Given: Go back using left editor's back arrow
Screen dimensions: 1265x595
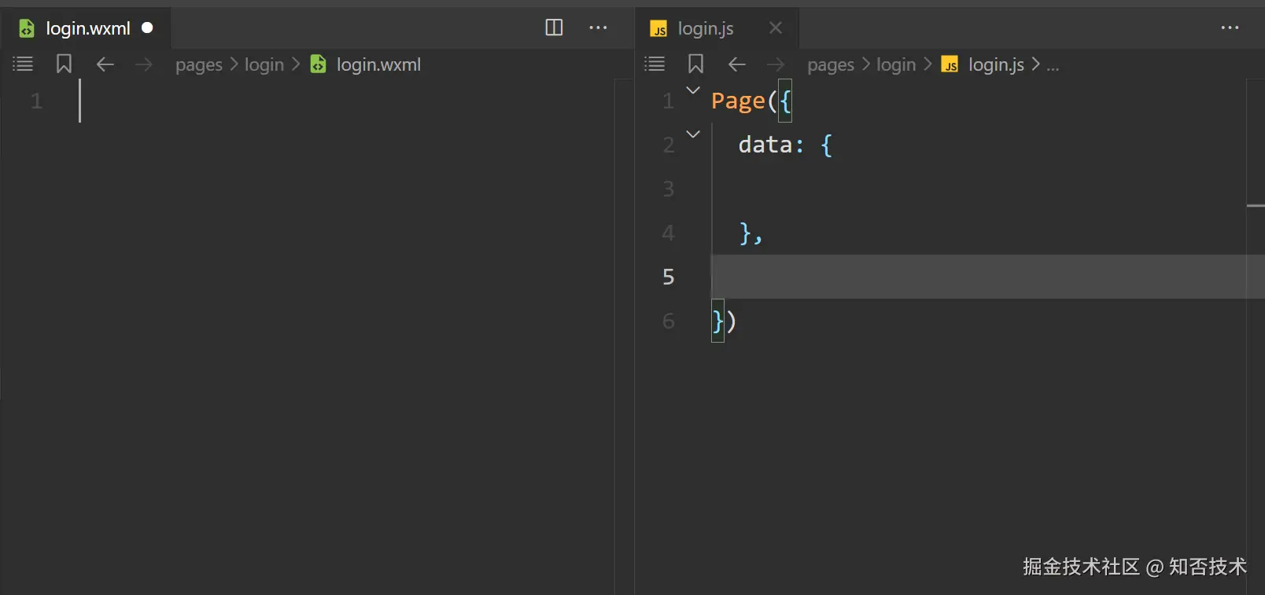Looking at the screenshot, I should [105, 64].
